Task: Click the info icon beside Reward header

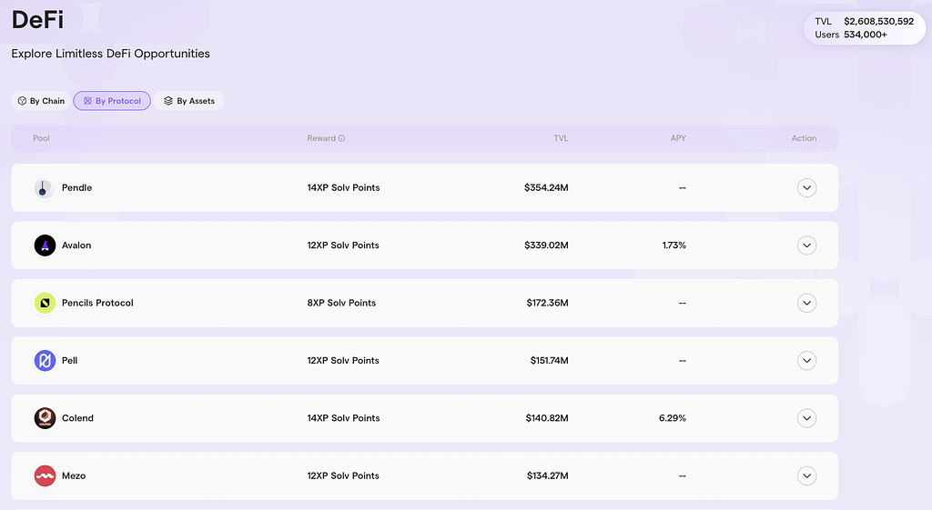Action: point(342,139)
